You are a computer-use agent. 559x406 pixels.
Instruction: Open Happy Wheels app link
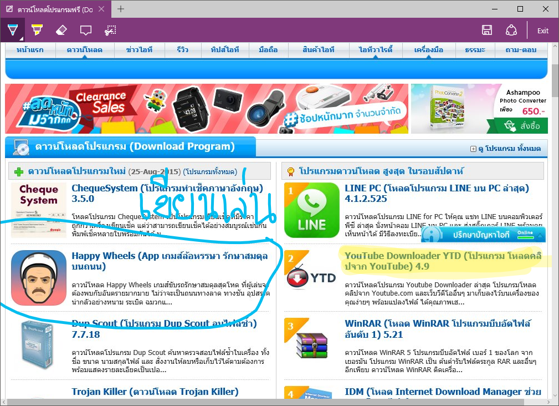click(170, 261)
